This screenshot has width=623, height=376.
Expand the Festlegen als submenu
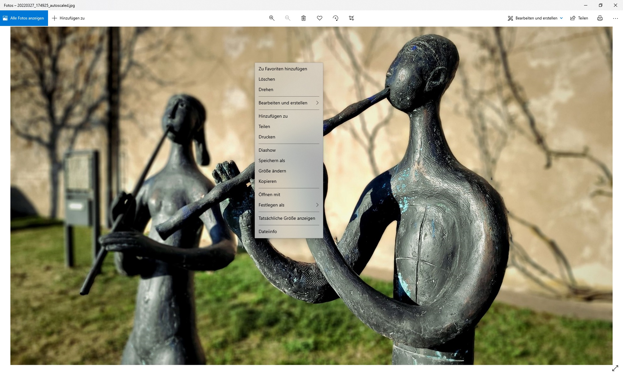288,205
